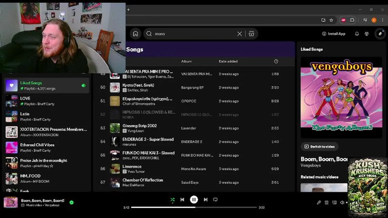The height and width of the screenshot is (218, 388).
Task: Mute using the volume speaker icon
Action: [342, 203]
